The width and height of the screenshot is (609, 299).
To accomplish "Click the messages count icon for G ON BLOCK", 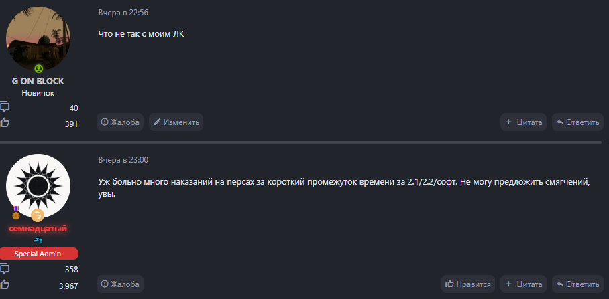I will click(5, 107).
